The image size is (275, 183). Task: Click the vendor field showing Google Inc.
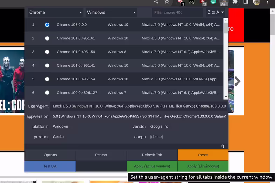click(x=188, y=126)
